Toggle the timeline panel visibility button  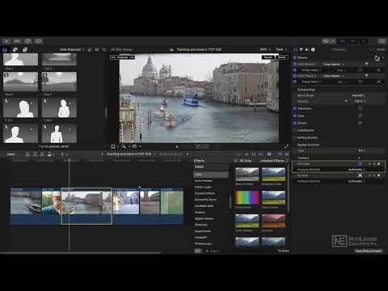coord(352,41)
